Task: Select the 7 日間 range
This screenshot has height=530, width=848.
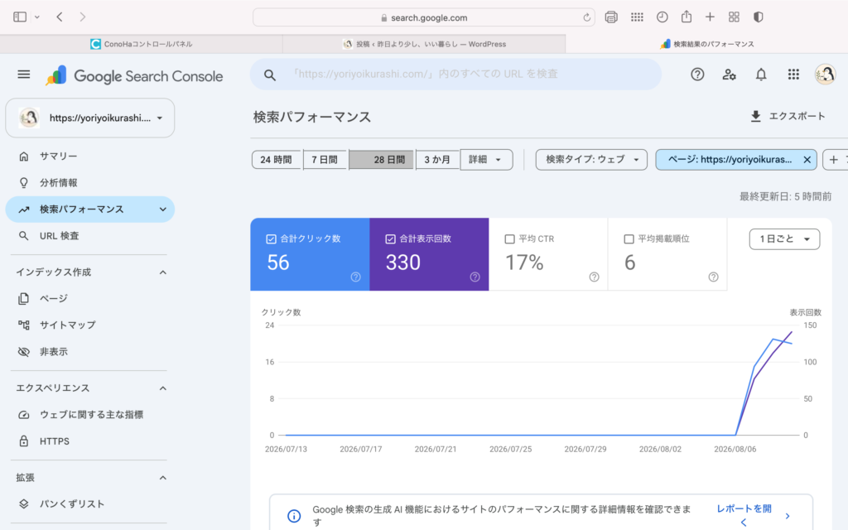Action: [x=325, y=160]
